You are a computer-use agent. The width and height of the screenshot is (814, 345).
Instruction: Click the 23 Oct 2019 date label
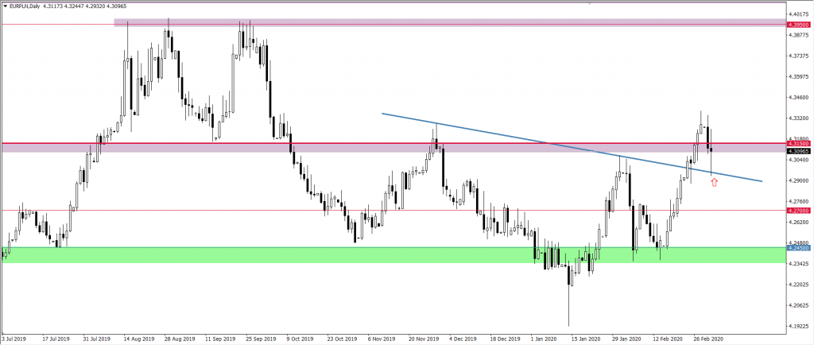point(342,337)
